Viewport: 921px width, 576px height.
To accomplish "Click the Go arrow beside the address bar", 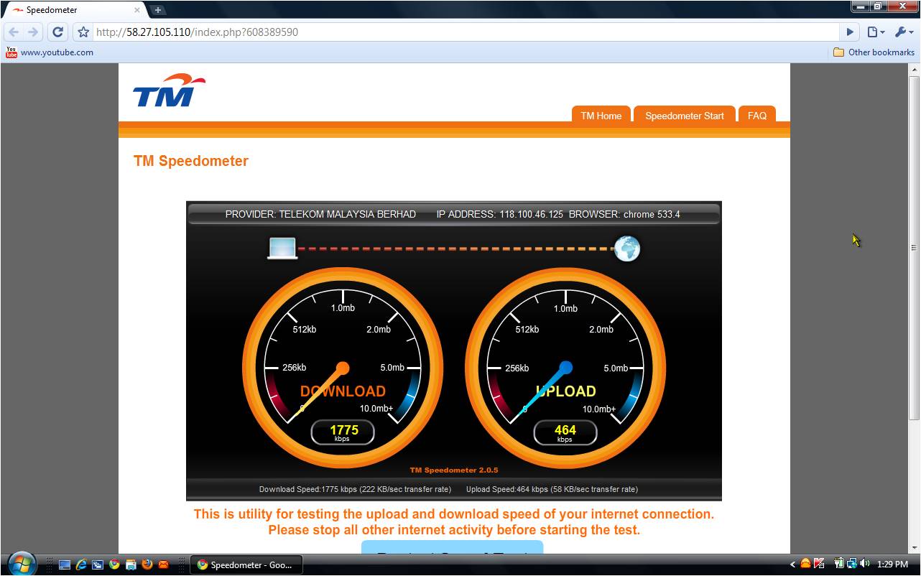I will tap(850, 32).
